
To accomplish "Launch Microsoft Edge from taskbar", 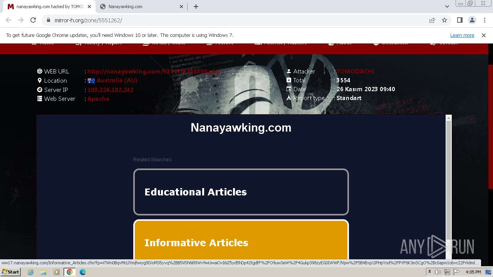I will [83, 272].
